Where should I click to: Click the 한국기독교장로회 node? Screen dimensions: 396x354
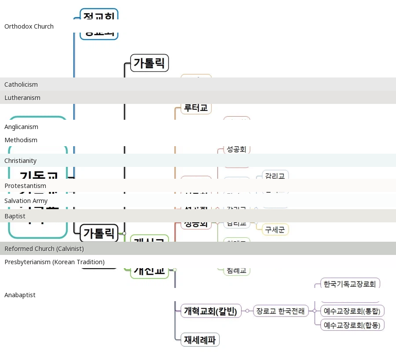350,284
